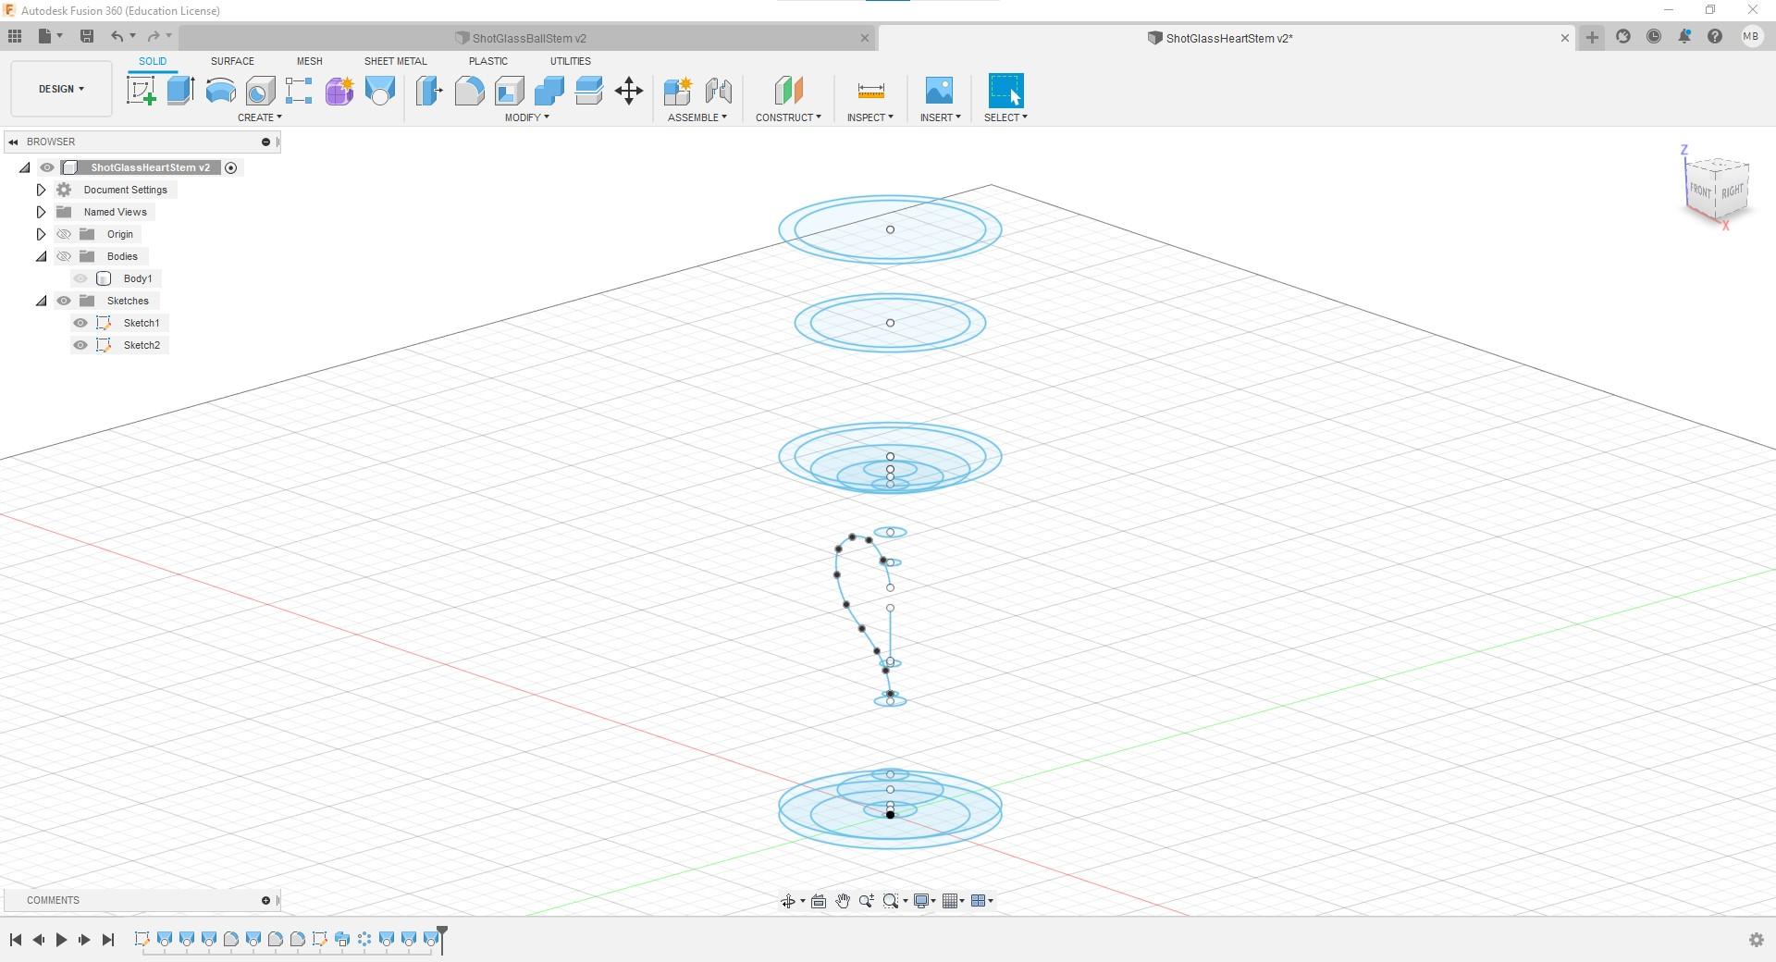Open the Measure tool icon
The image size is (1776, 962).
871,91
